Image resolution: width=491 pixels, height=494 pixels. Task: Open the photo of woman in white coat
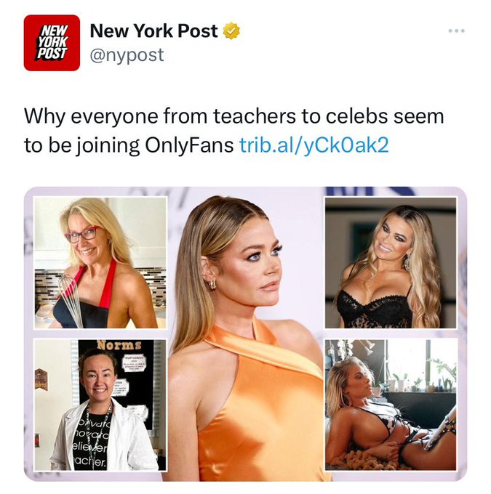pyautogui.click(x=100, y=405)
